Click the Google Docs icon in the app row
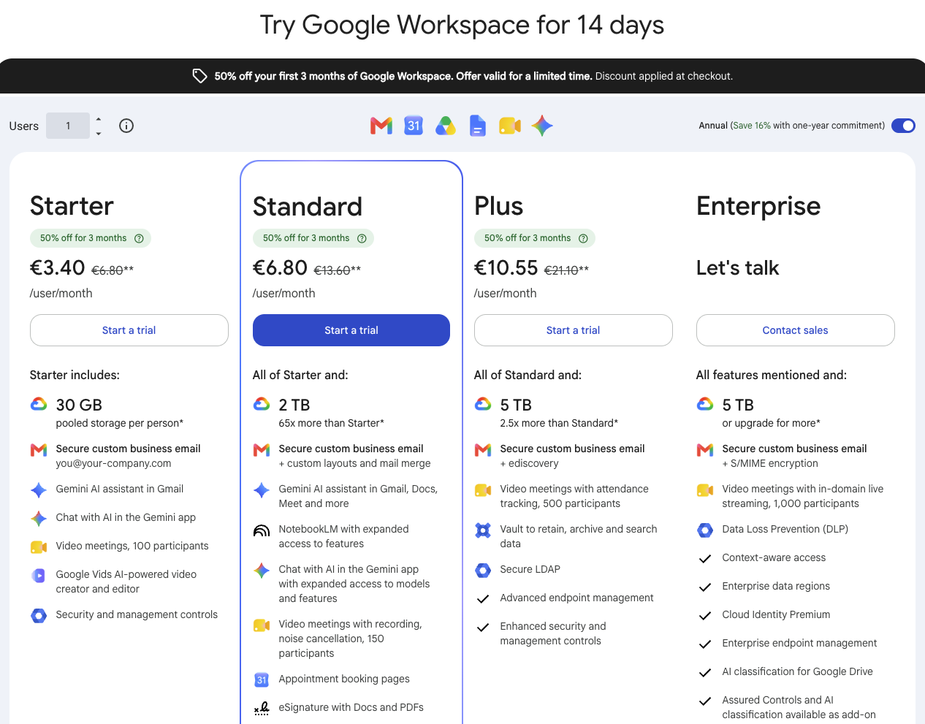Viewport: 925px width, 724px height. 478,126
